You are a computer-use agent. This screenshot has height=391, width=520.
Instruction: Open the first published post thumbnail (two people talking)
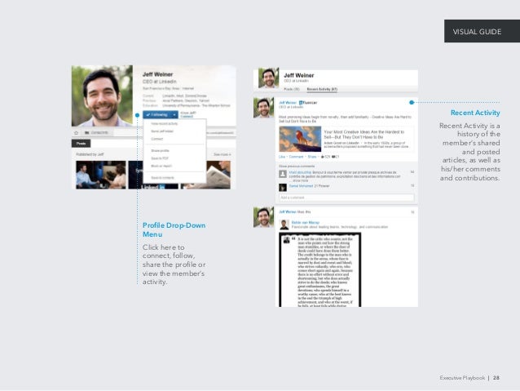click(x=101, y=175)
